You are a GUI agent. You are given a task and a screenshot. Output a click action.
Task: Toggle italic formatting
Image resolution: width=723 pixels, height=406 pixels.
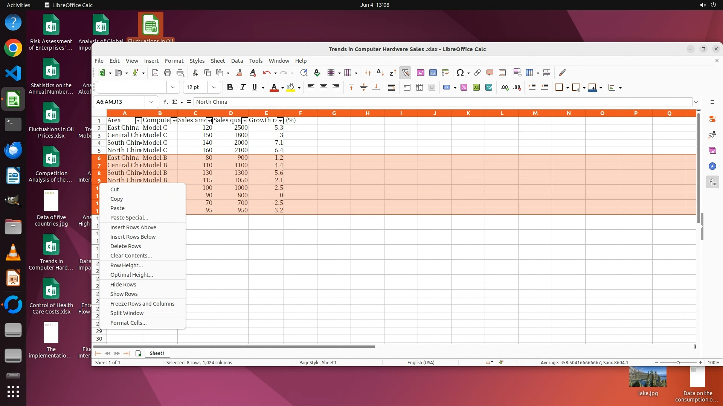pos(243,88)
